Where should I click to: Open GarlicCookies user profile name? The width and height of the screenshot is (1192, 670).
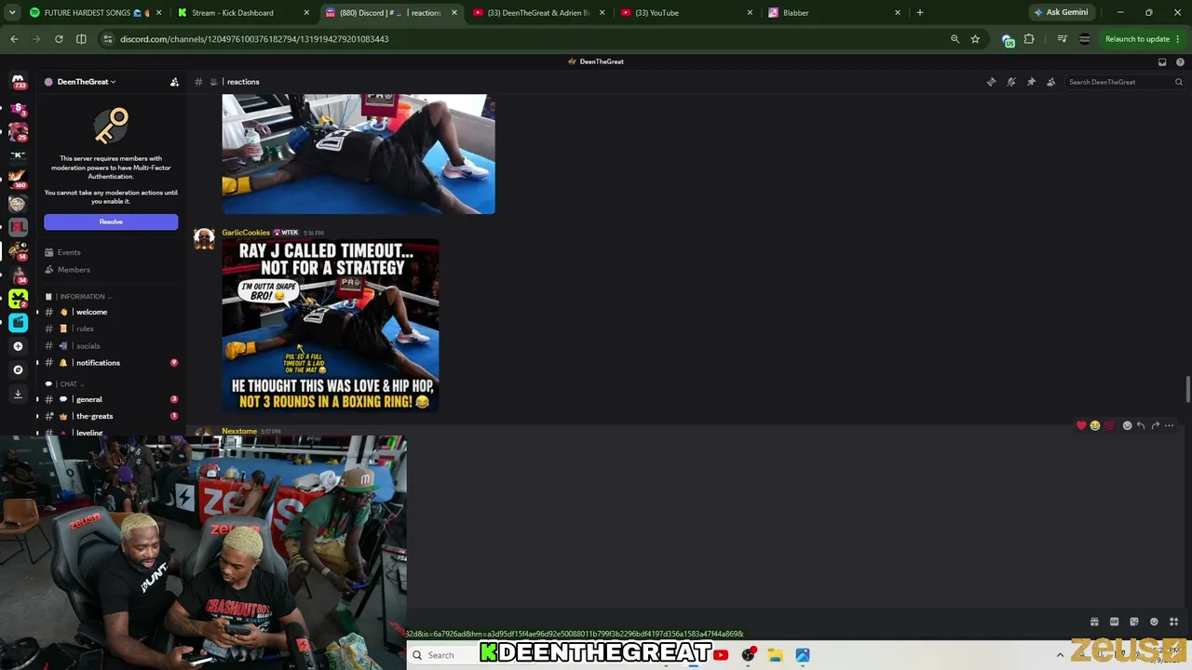(x=246, y=233)
